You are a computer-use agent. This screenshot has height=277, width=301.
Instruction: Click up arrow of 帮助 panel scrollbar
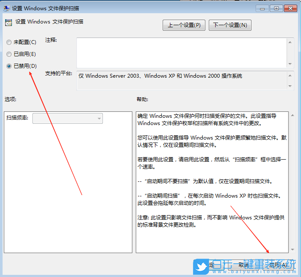292,115
